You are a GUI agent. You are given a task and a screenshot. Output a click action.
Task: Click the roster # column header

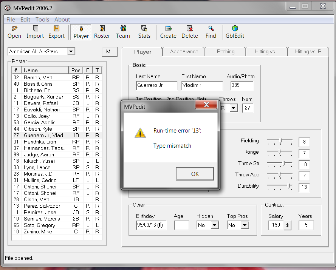point(17,70)
